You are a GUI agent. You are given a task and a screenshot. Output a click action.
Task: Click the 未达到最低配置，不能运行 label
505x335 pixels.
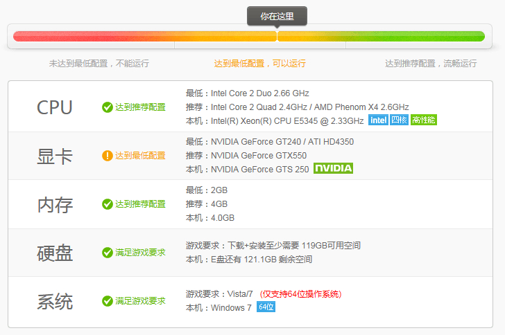pyautogui.click(x=99, y=64)
